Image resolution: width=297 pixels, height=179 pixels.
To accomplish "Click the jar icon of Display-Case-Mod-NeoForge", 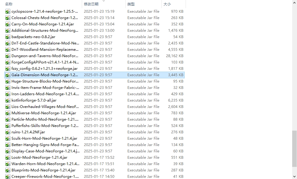I will coord(8,151).
